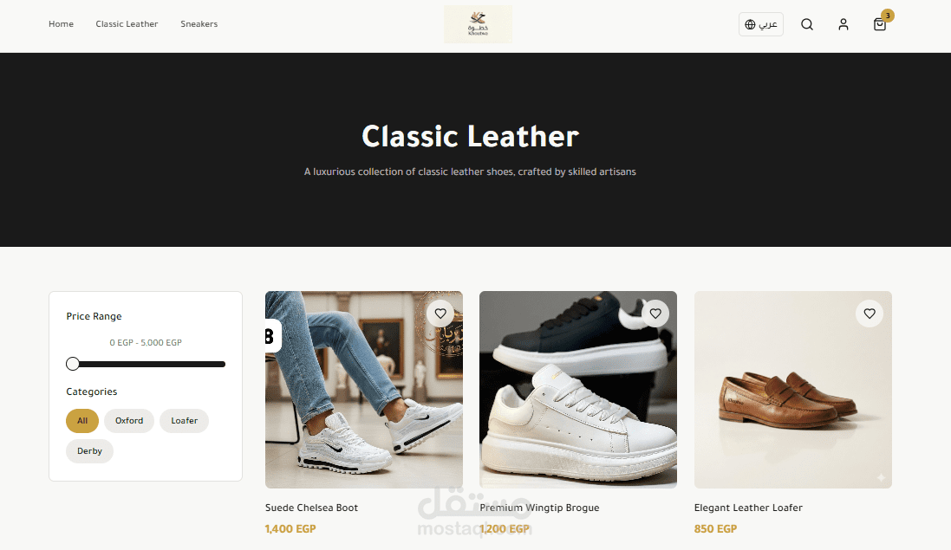This screenshot has width=951, height=550.
Task: Click the globe icon beside عربي
Action: [750, 24]
